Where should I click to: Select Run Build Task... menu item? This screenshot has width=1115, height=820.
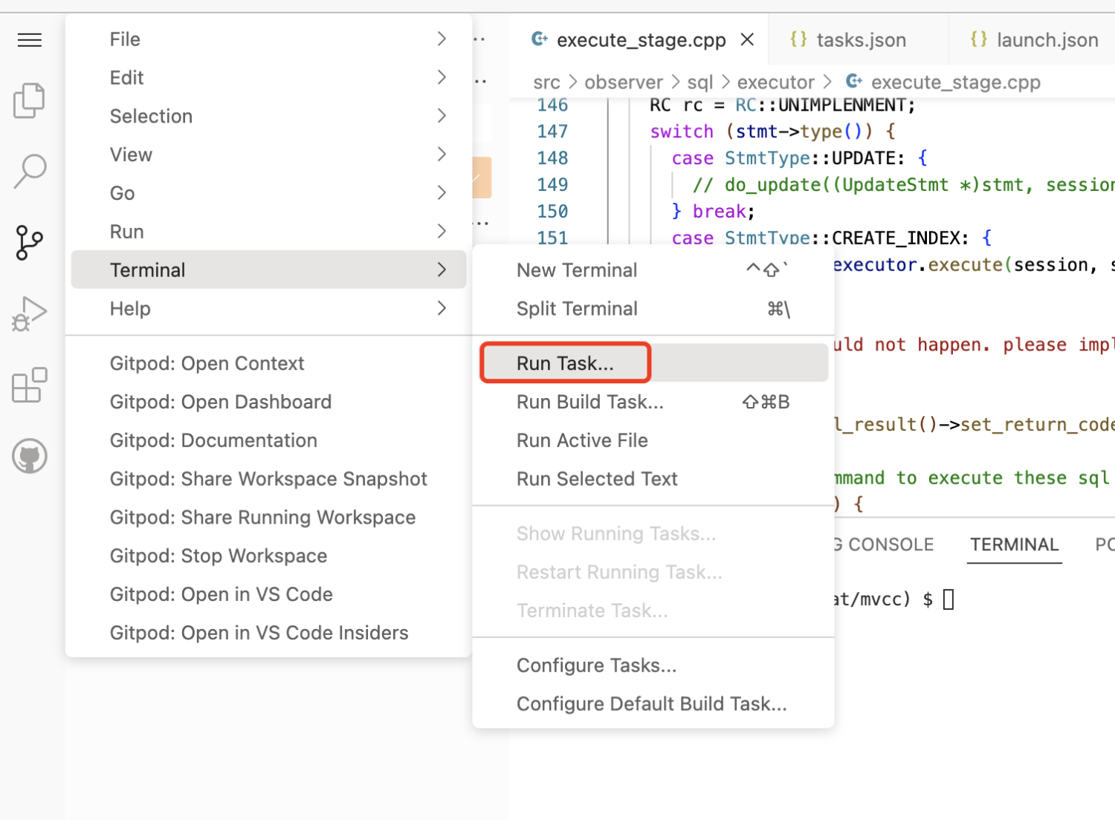tap(653, 402)
